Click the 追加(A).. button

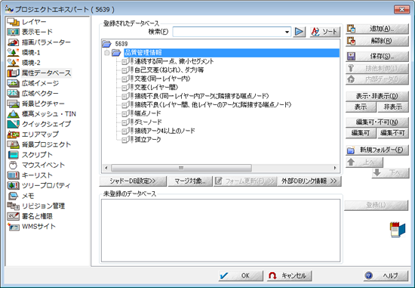click(377, 29)
